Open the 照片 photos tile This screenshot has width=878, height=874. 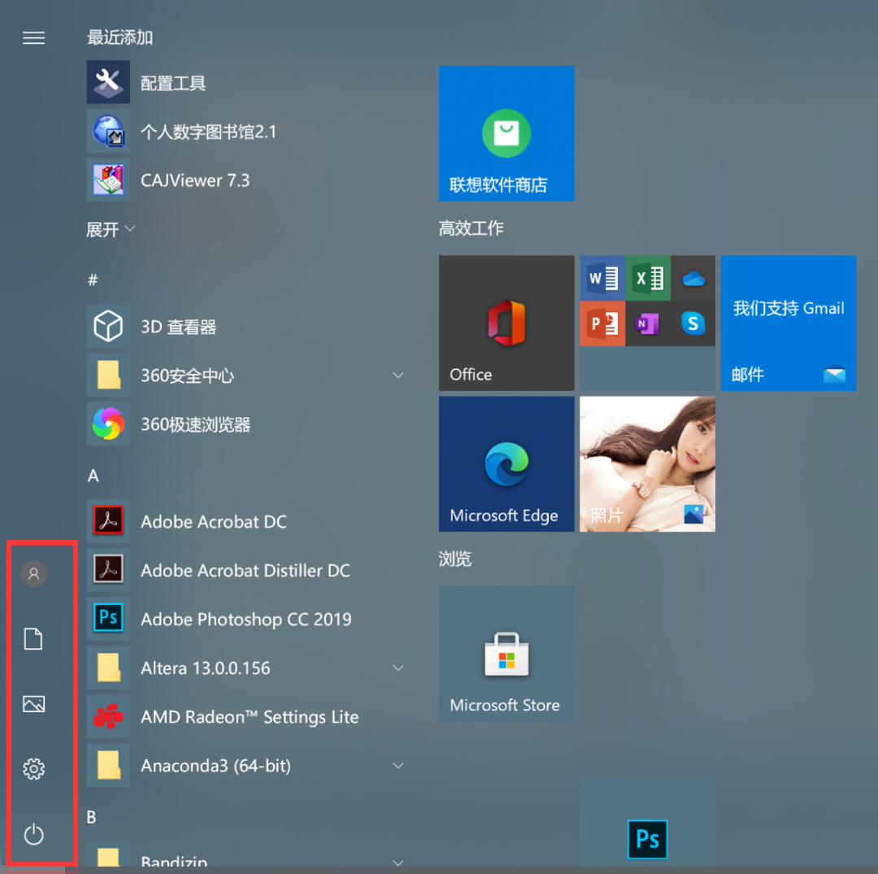[647, 464]
